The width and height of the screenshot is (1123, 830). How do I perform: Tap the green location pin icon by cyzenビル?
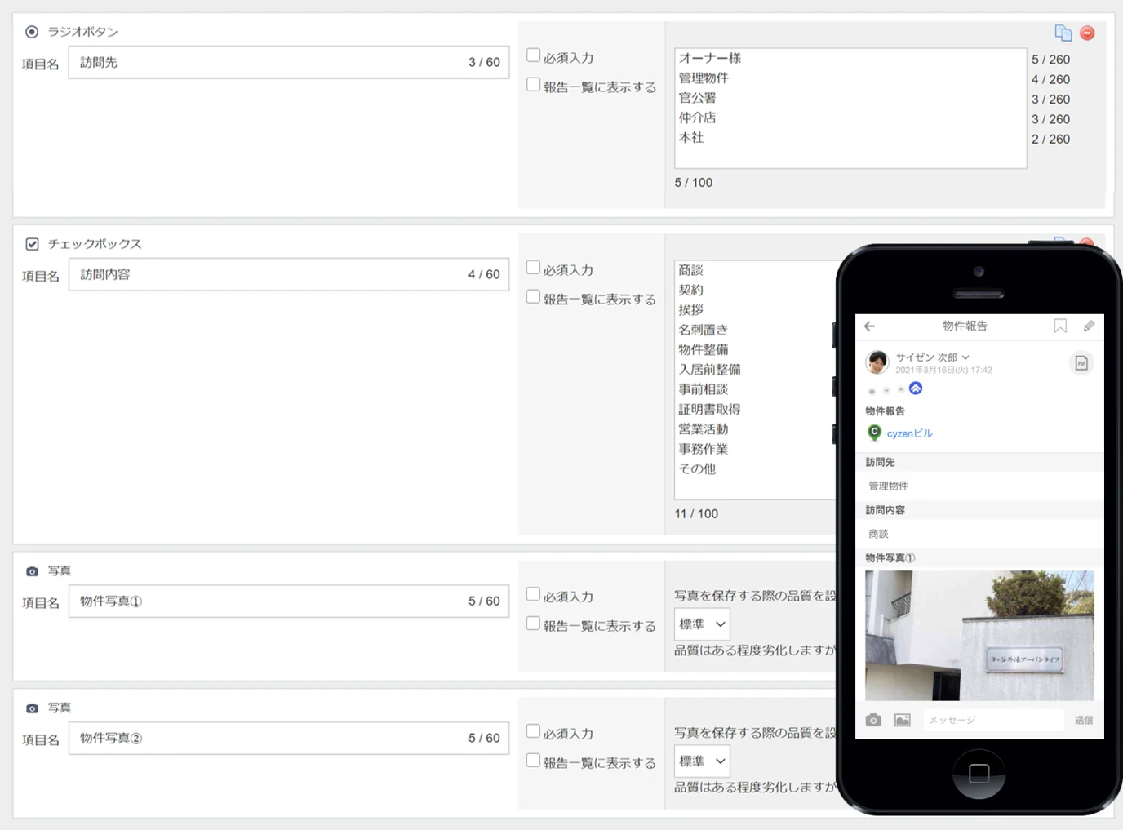[874, 433]
